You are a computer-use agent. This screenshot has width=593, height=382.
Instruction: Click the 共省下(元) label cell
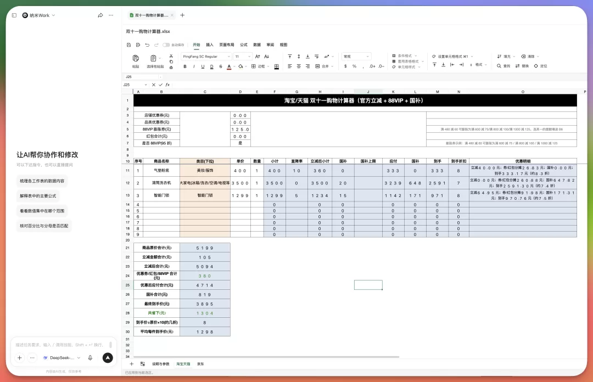(156, 313)
